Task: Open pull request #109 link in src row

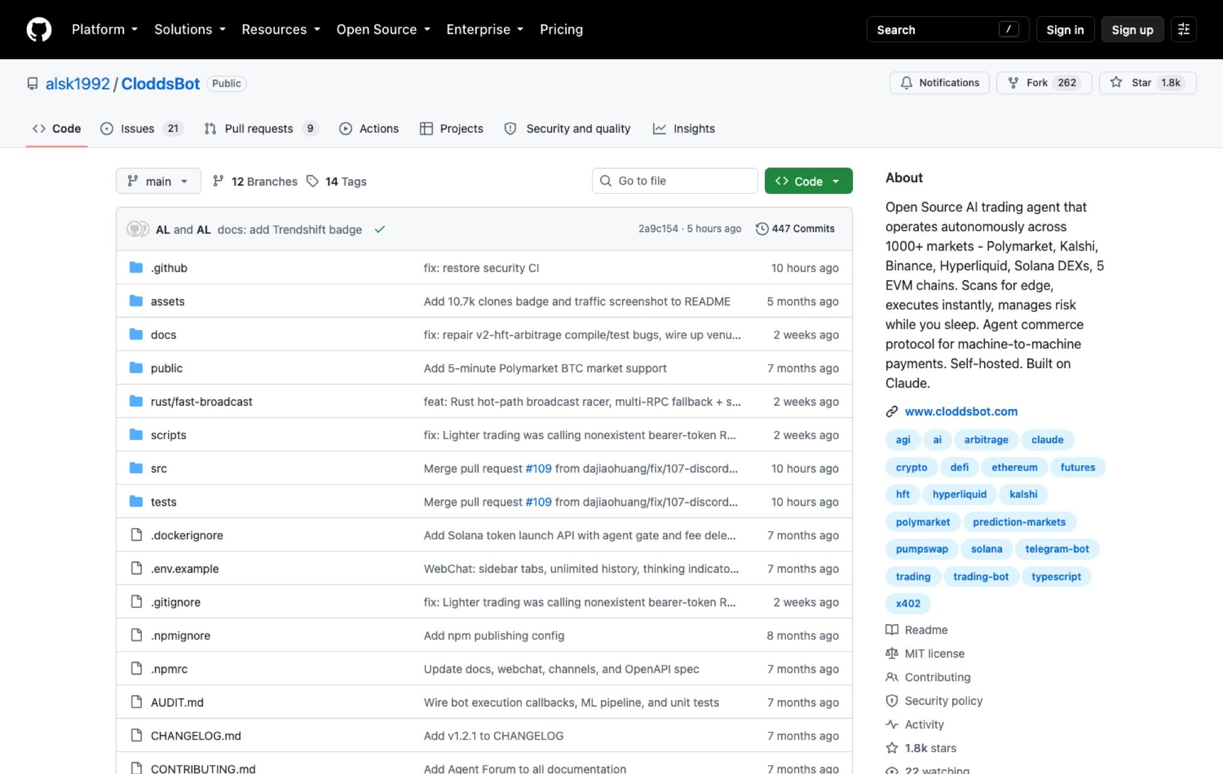Action: click(x=538, y=468)
